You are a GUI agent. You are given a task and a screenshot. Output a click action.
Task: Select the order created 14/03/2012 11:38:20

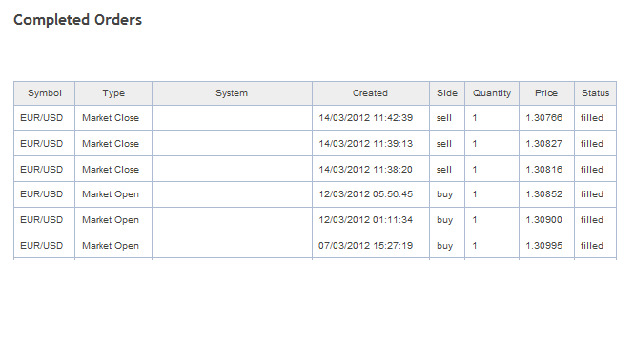pyautogui.click(x=315, y=169)
